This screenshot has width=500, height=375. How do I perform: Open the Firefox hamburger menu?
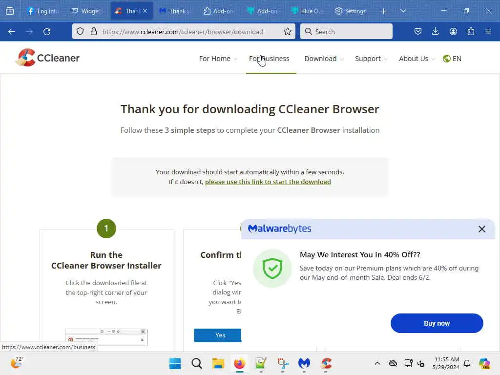[x=488, y=31]
